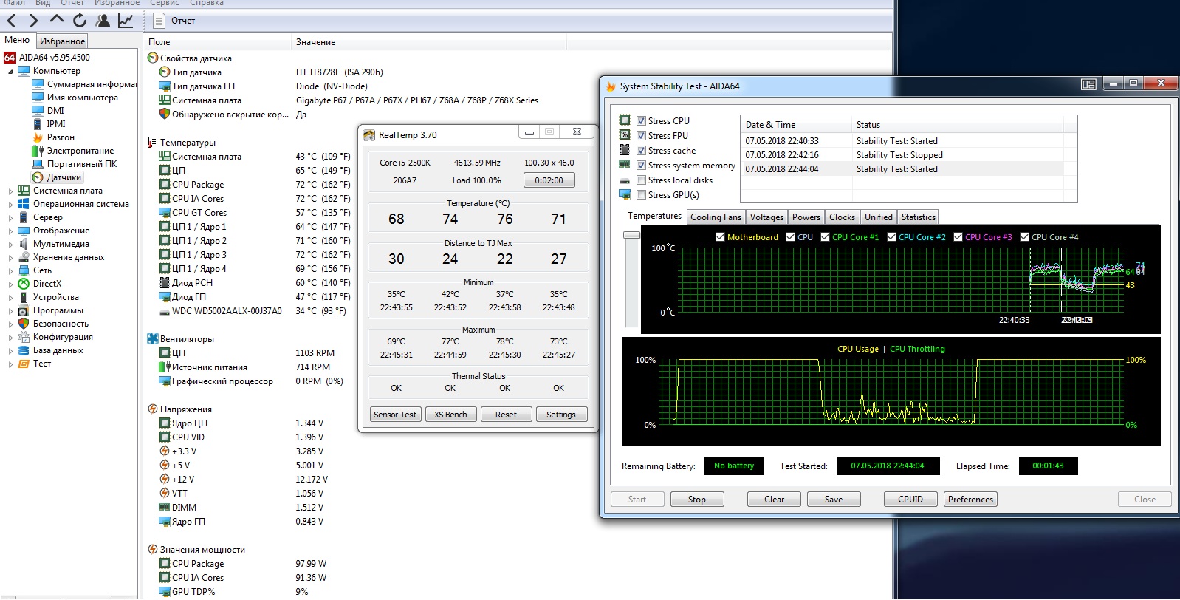Click the RealTemp 0:02:00 timer button
The height and width of the screenshot is (600, 1180).
coord(549,180)
